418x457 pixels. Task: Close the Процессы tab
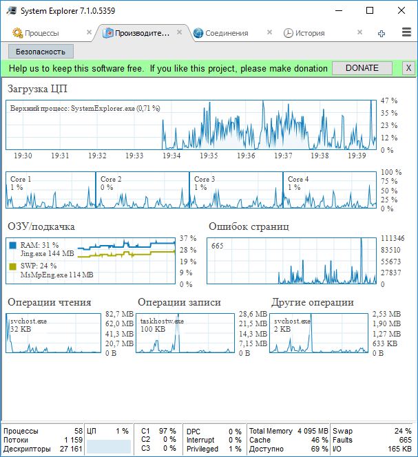tap(90, 32)
